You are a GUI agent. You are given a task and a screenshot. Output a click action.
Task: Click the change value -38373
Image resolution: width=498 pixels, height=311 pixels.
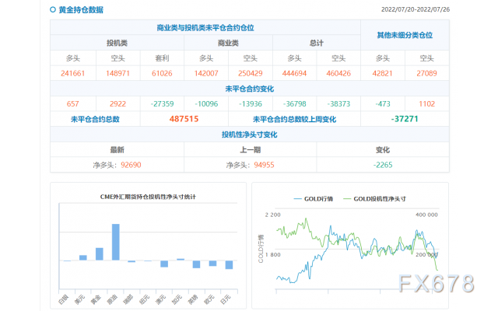pyautogui.click(x=338, y=104)
